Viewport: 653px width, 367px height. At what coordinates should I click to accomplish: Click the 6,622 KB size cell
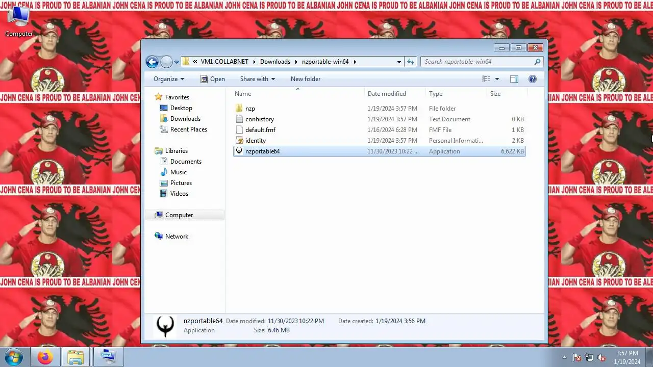[512, 151]
